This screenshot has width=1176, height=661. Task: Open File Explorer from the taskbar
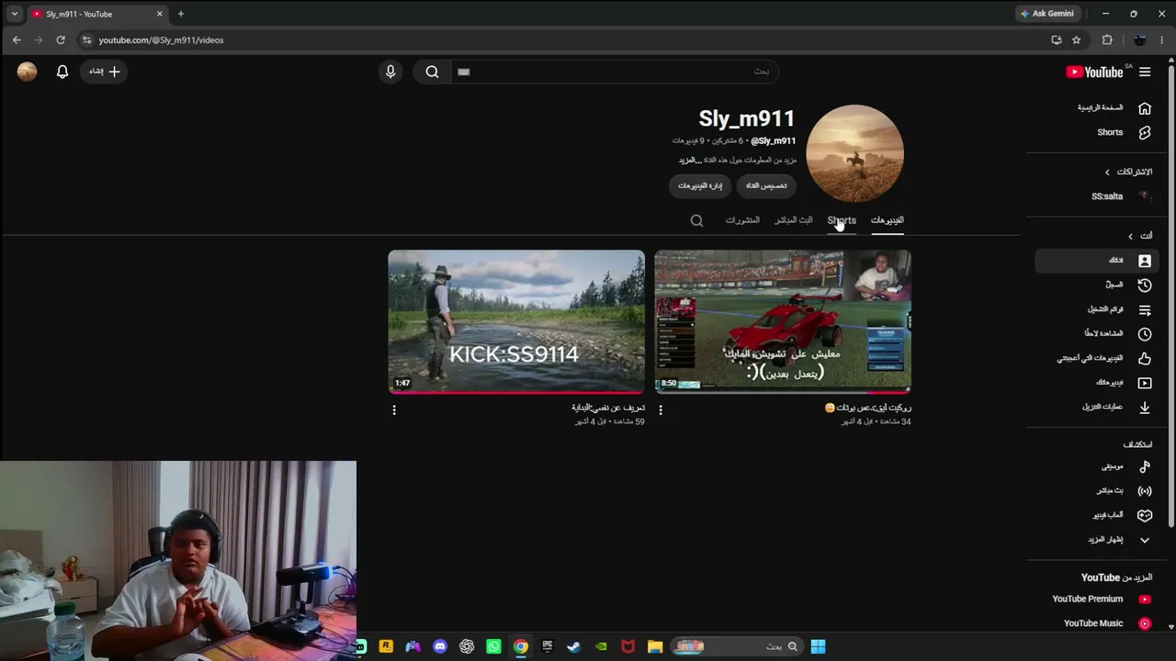coord(655,646)
